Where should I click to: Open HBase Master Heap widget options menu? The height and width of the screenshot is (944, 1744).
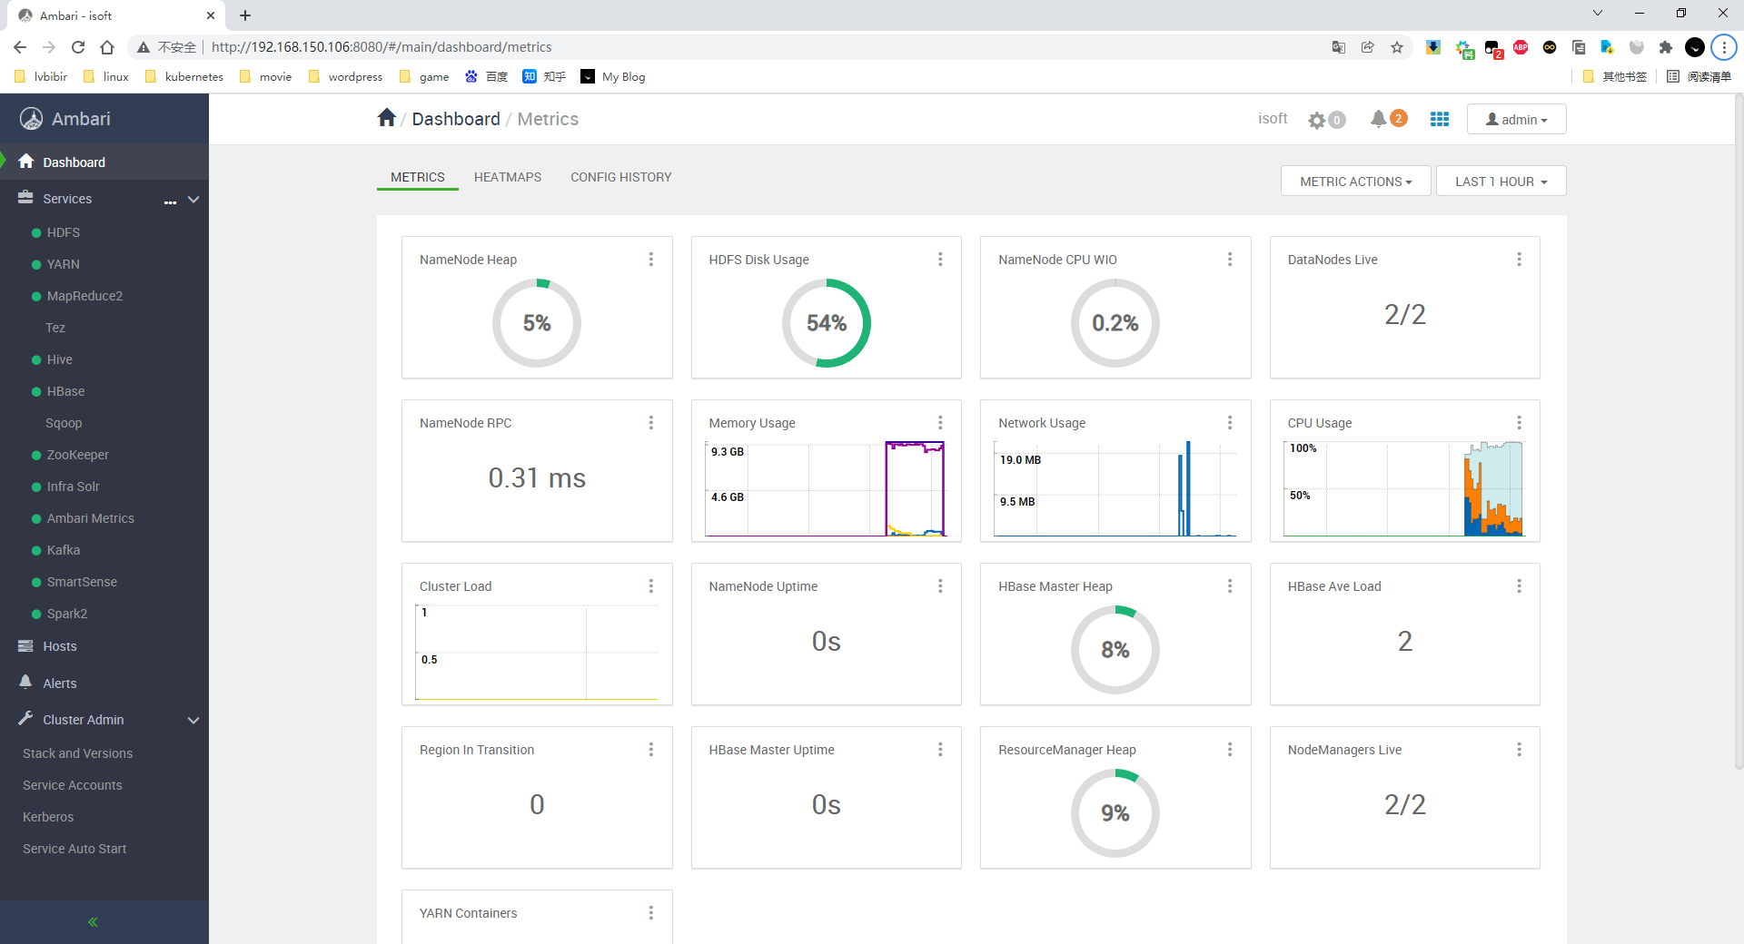[1229, 586]
